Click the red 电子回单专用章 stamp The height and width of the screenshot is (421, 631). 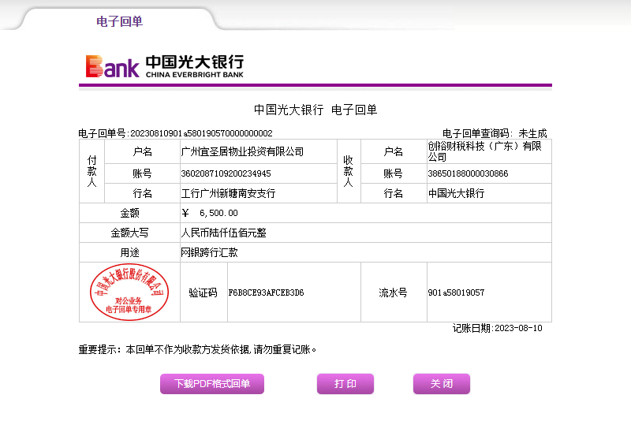pos(129,292)
